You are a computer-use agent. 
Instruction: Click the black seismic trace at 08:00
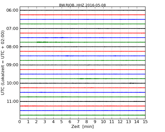point(82,47)
